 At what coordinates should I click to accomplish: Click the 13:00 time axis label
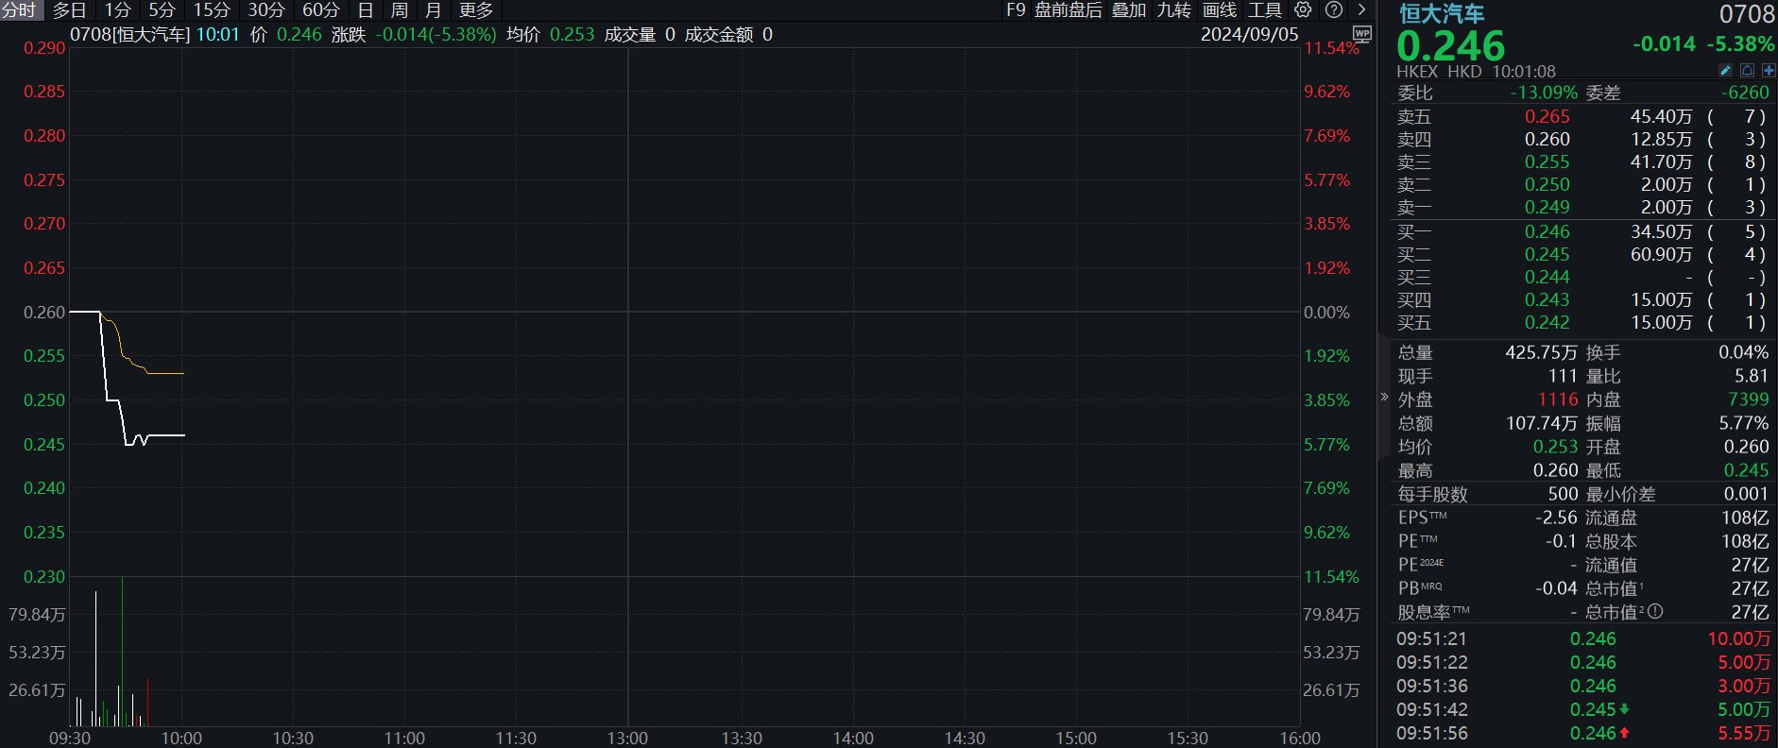[627, 738]
